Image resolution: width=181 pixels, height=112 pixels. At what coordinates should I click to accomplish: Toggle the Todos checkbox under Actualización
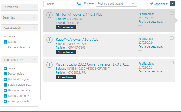coord(5,37)
